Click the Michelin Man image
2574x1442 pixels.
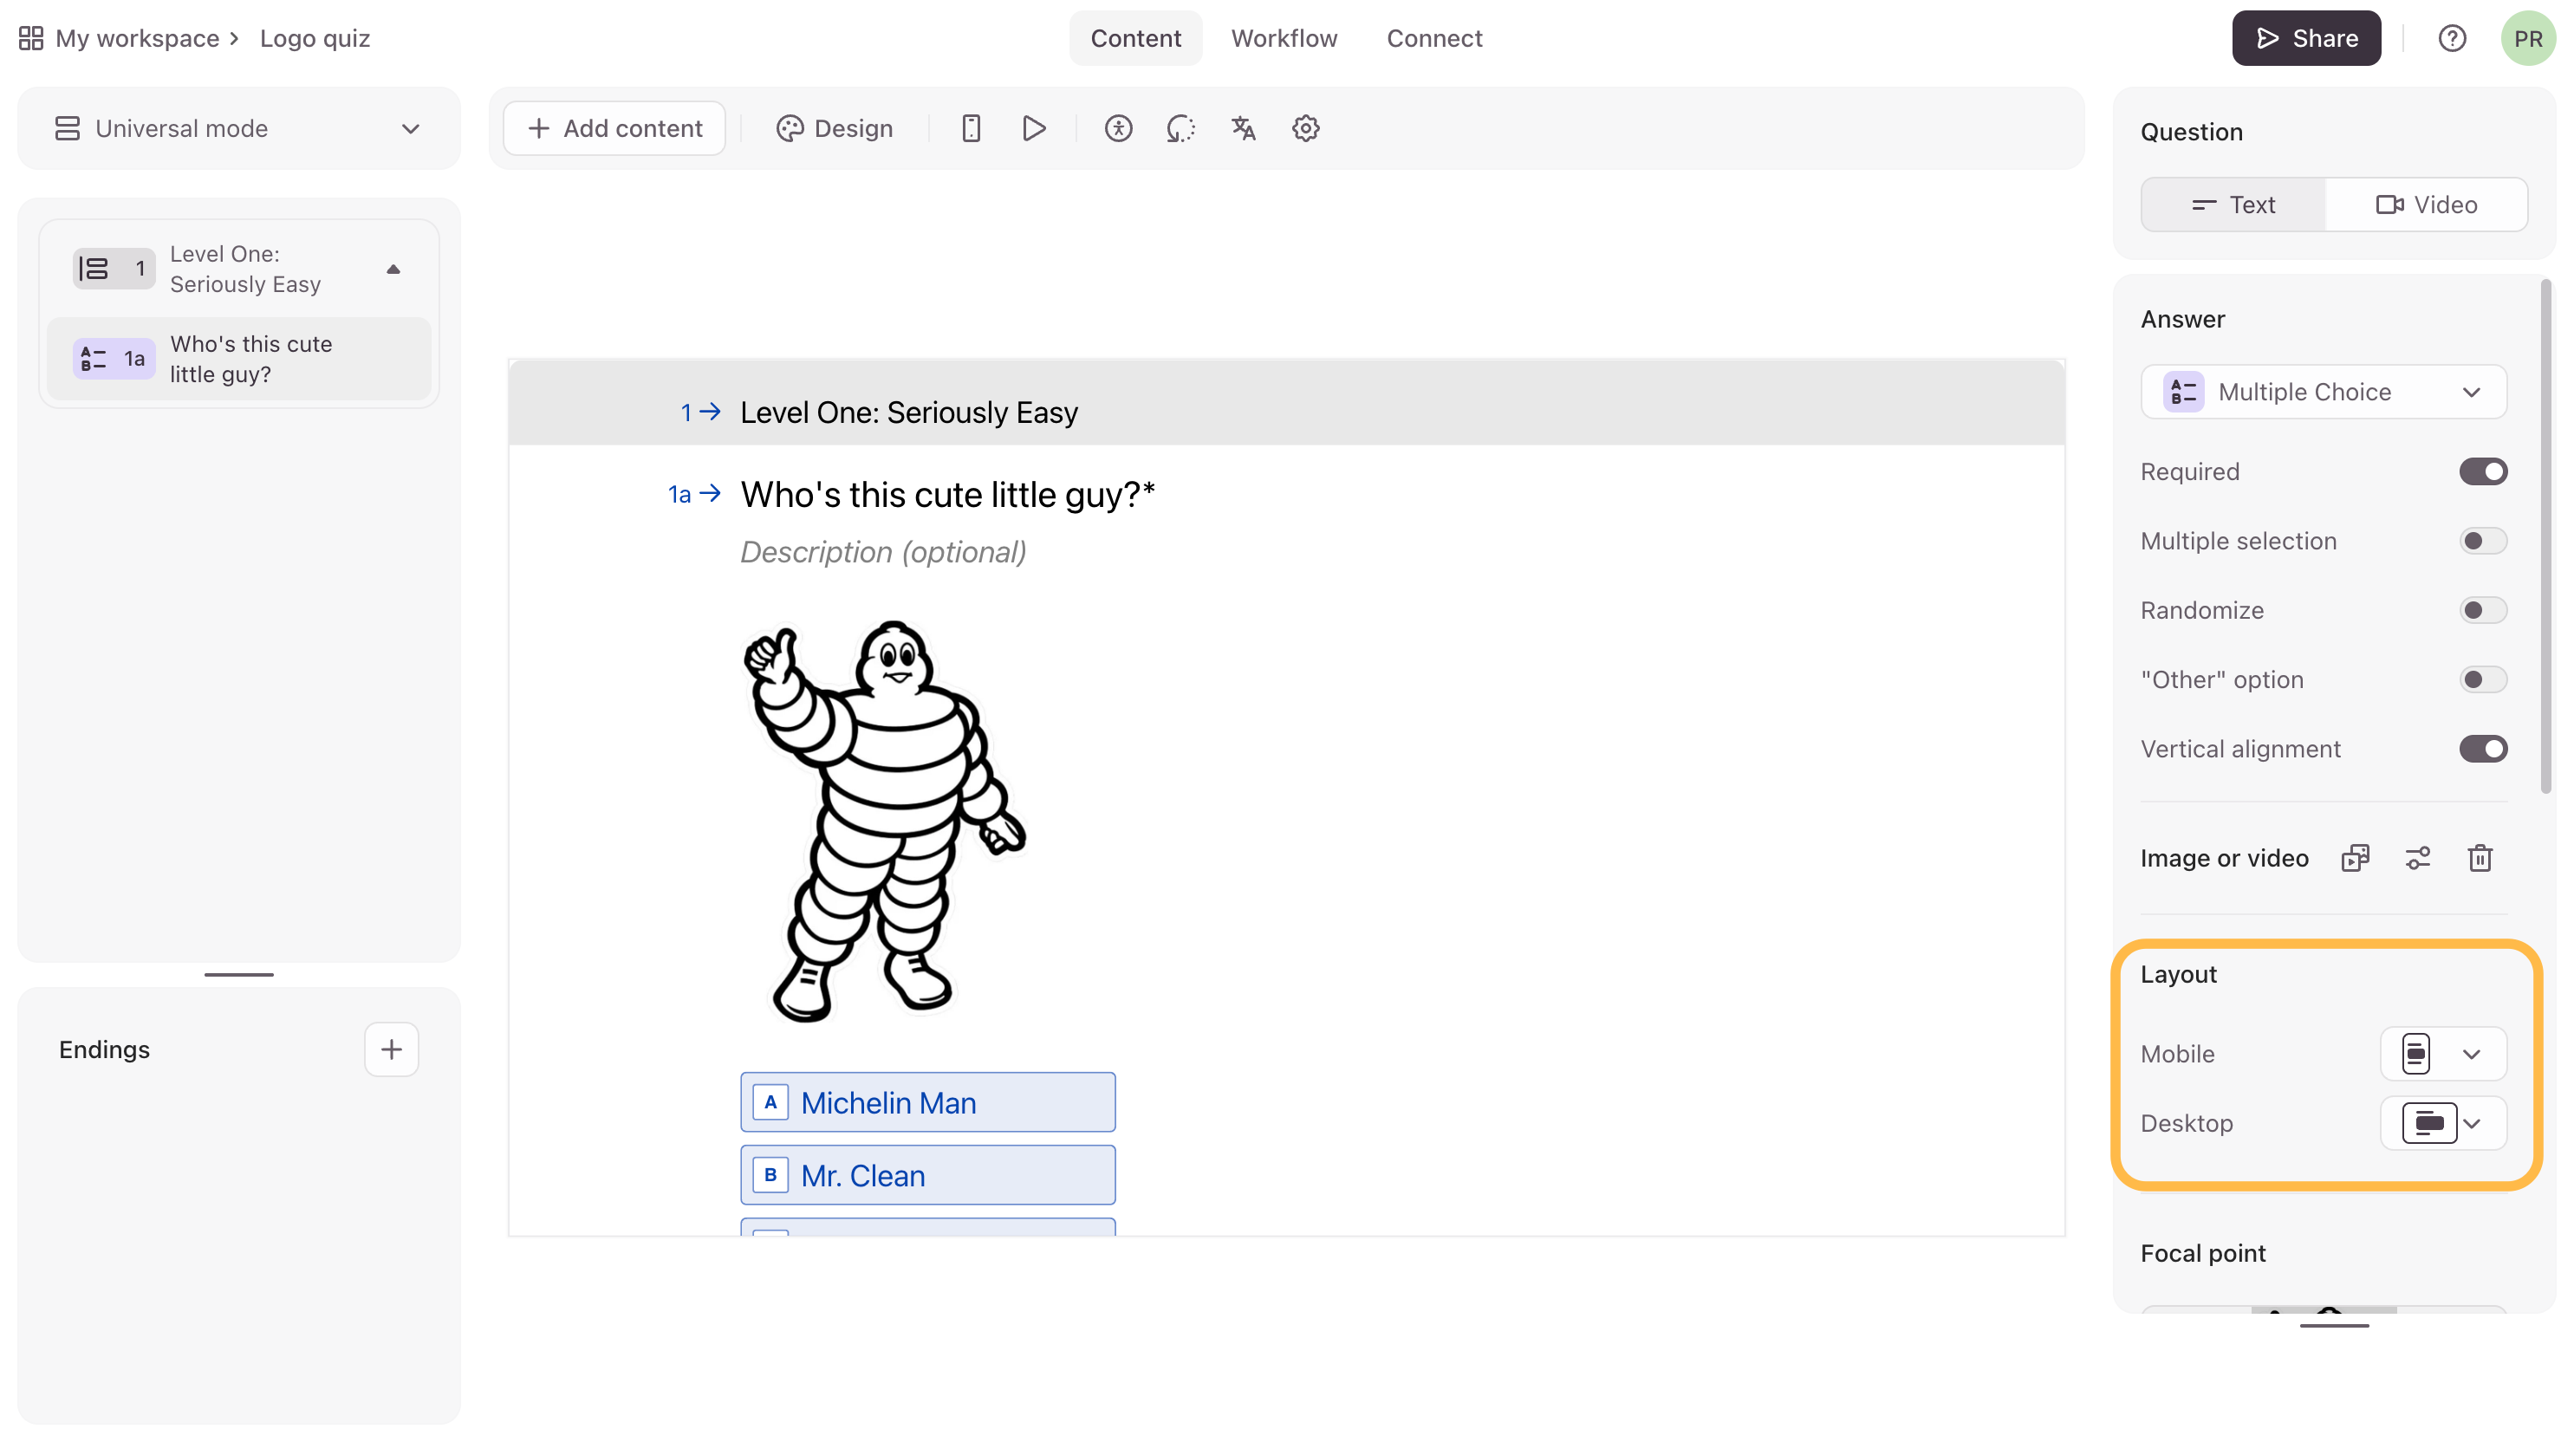884,822
